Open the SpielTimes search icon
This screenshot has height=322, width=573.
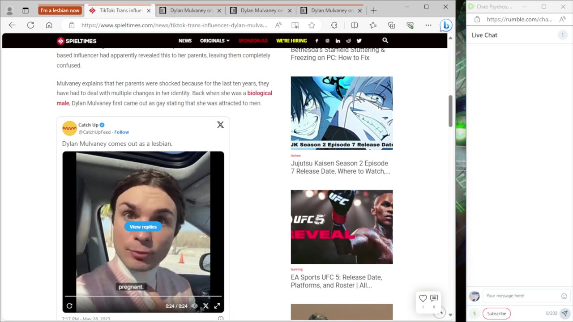coord(385,40)
